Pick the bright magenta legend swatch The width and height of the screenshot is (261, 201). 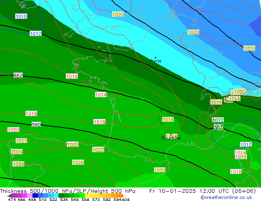[x=25, y=195]
